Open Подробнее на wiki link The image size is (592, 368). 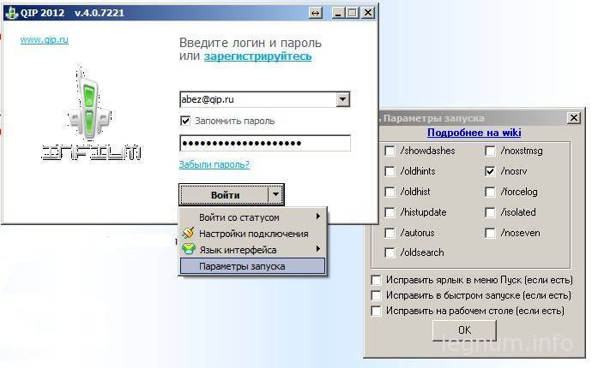[474, 133]
